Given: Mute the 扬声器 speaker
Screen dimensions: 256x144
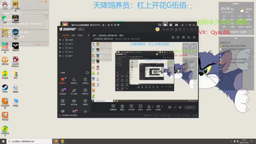Looking at the screenshot, I should pos(158,108).
